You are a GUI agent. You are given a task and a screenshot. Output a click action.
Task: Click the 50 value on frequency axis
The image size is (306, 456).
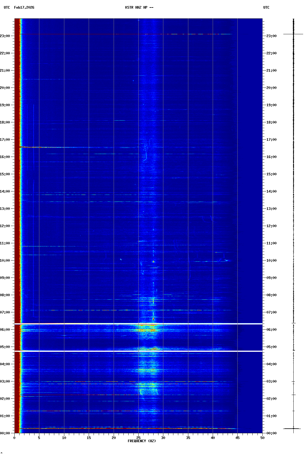tap(262, 438)
